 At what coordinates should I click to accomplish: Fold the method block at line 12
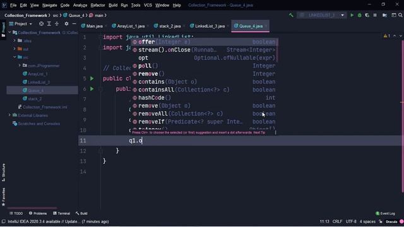(101, 151)
